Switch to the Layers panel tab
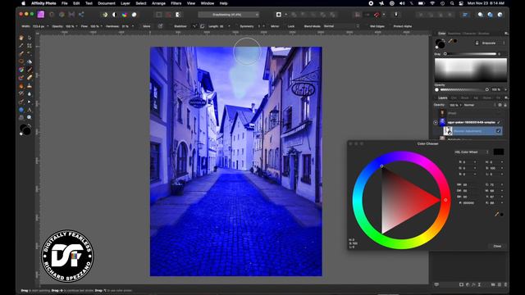 [443, 98]
